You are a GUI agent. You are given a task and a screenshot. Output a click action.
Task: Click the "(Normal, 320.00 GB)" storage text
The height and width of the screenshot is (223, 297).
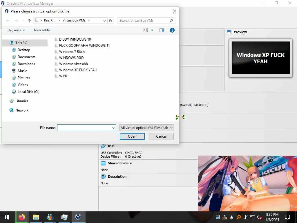(194, 105)
